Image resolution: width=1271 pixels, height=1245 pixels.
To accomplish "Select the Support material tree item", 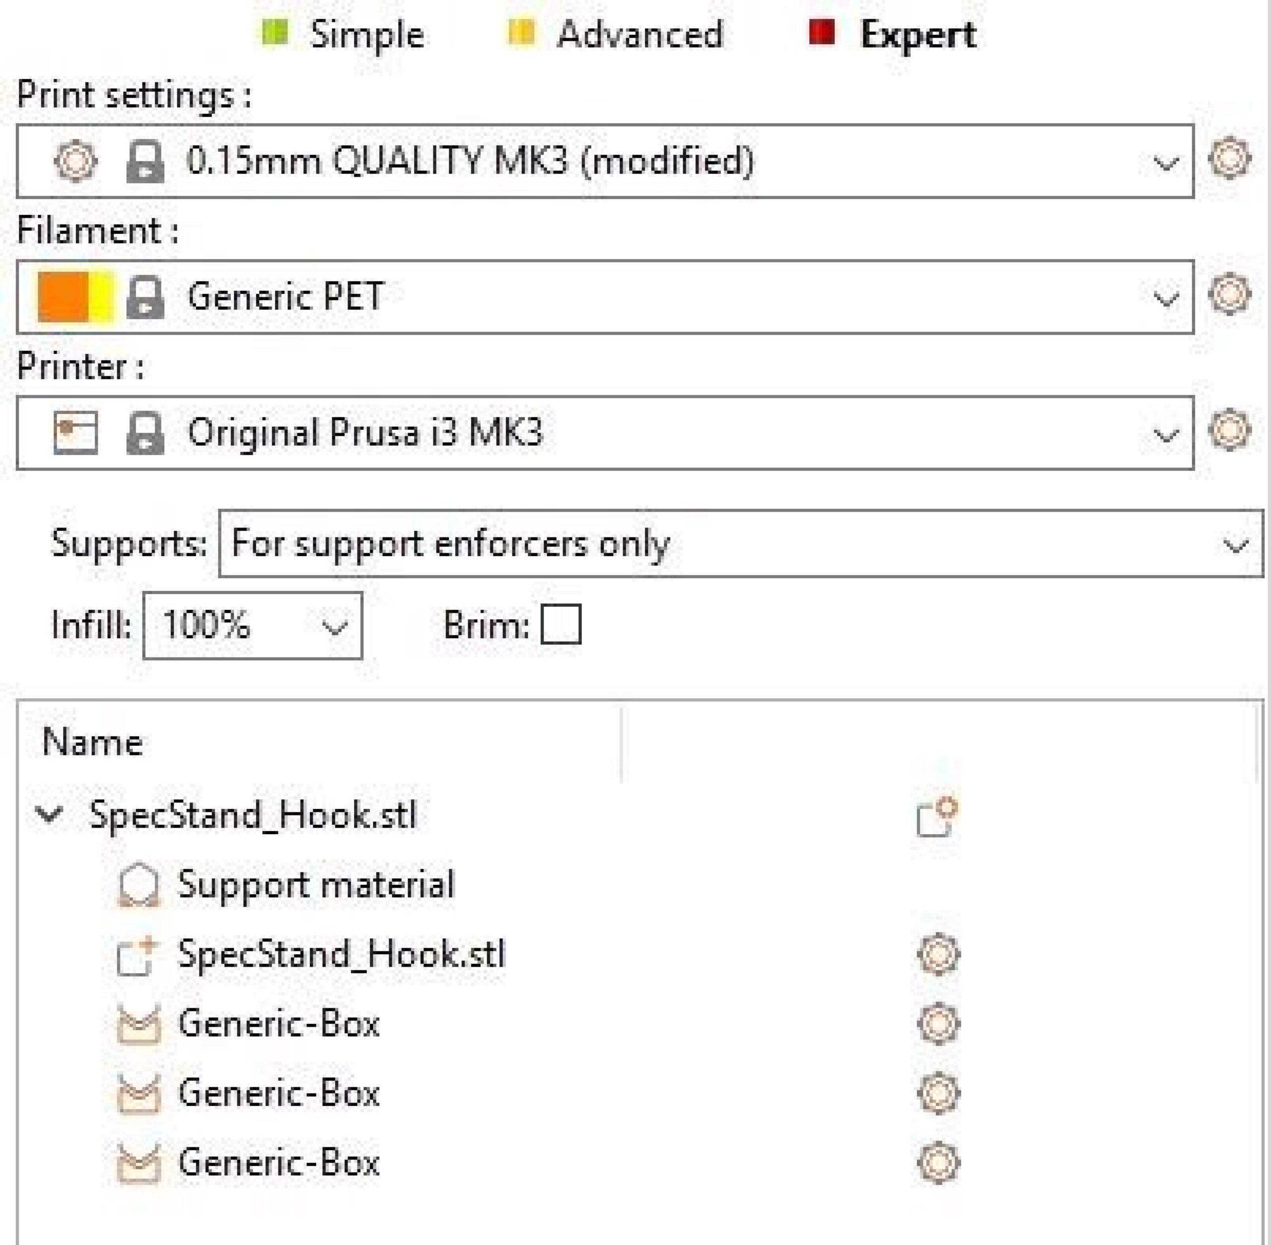I will [x=316, y=885].
